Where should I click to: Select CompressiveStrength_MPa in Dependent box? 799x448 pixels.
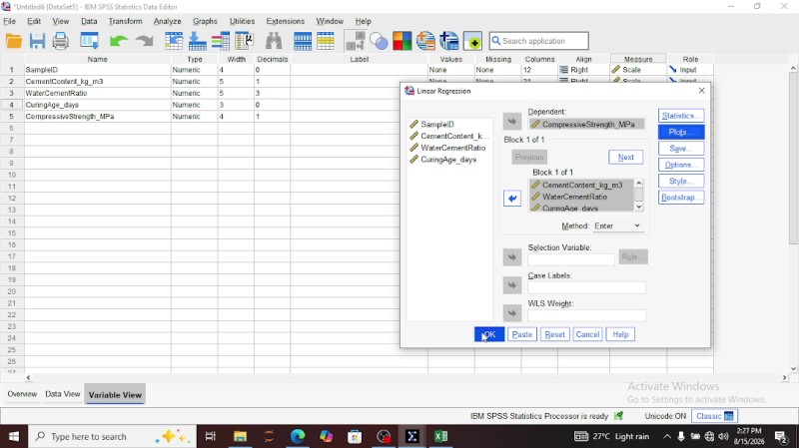[587, 124]
